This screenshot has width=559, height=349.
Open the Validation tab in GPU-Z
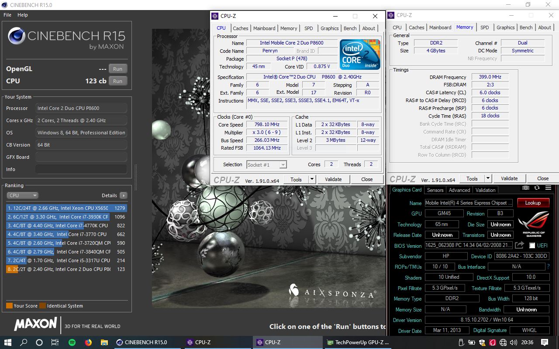(x=486, y=190)
